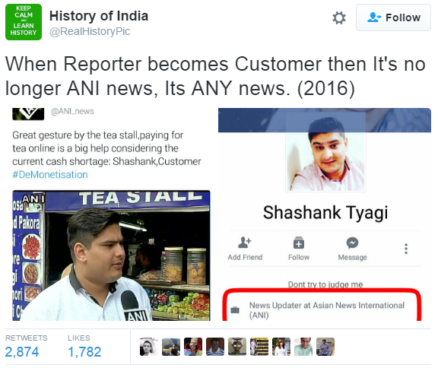Viewport: 438px width, 368px height.
Task: Expand the three-dot more options menu
Action: [406, 249]
